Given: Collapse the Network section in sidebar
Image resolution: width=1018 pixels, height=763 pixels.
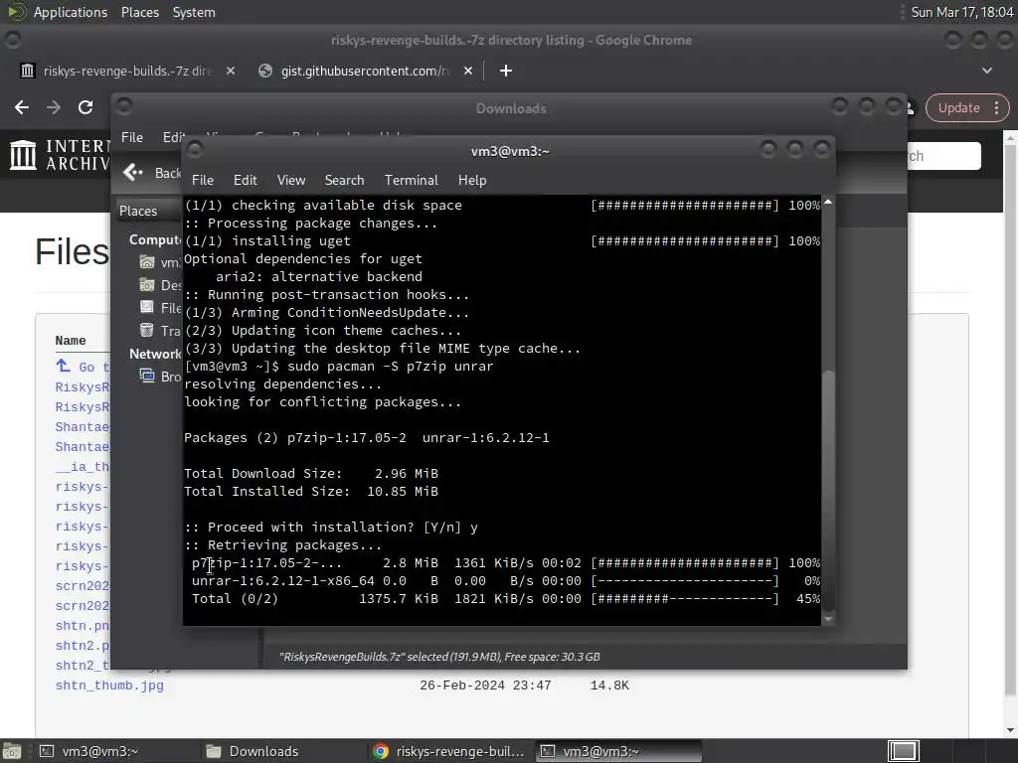Looking at the screenshot, I should [x=154, y=354].
